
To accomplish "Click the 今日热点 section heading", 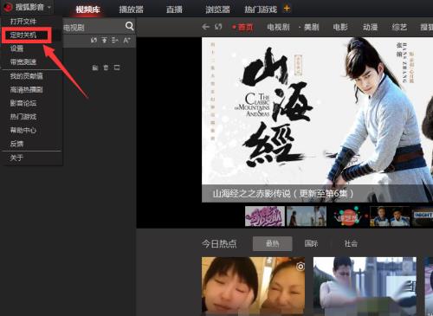I will 219,244.
